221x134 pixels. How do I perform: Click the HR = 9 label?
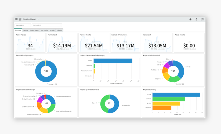point(159,65)
